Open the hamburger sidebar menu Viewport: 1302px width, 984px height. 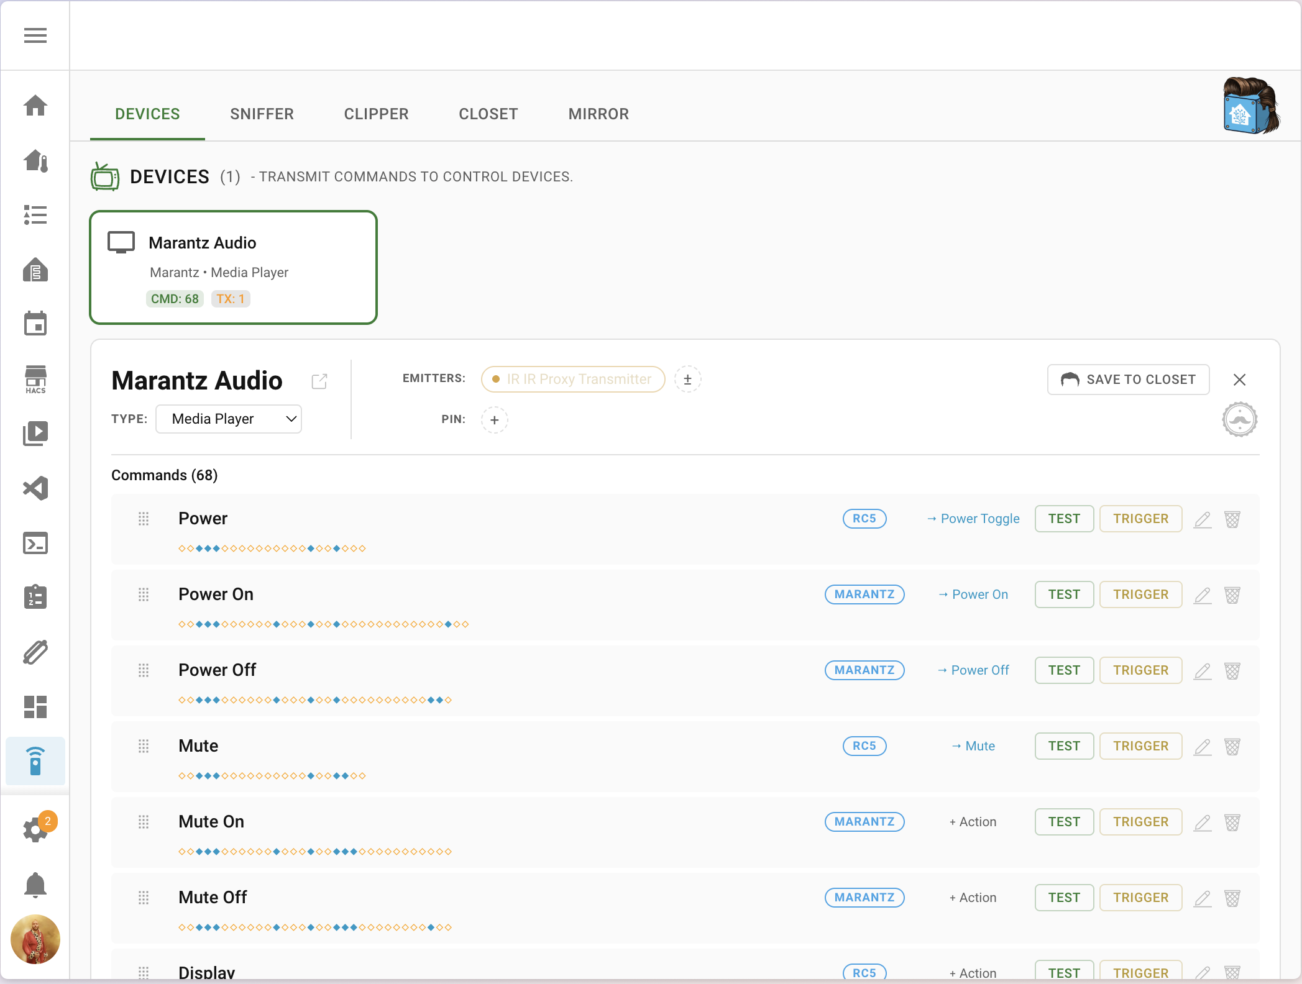click(35, 35)
